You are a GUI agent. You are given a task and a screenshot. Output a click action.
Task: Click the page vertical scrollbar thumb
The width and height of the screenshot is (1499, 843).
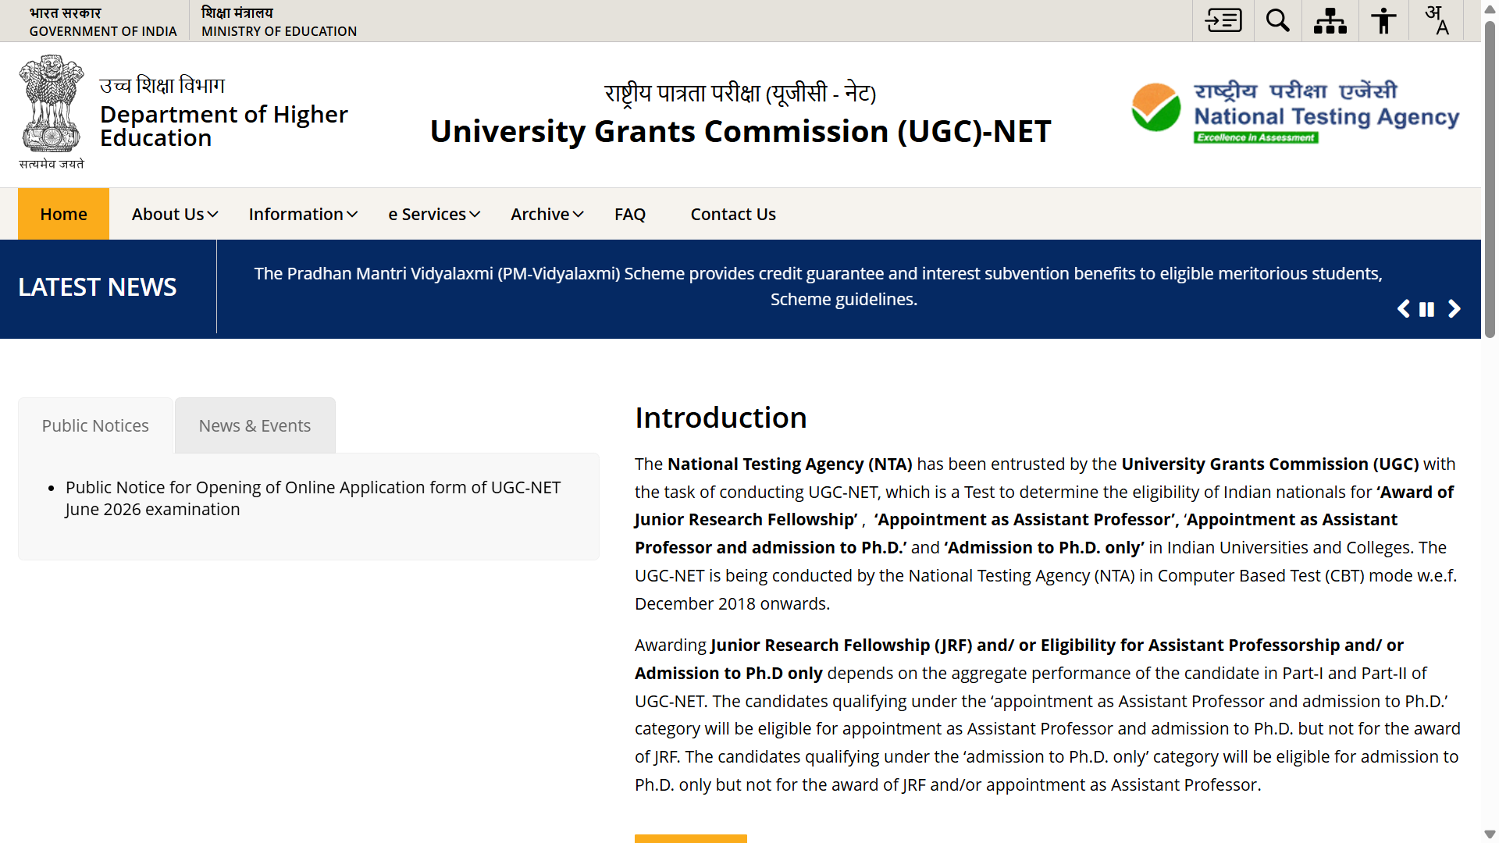1490,180
